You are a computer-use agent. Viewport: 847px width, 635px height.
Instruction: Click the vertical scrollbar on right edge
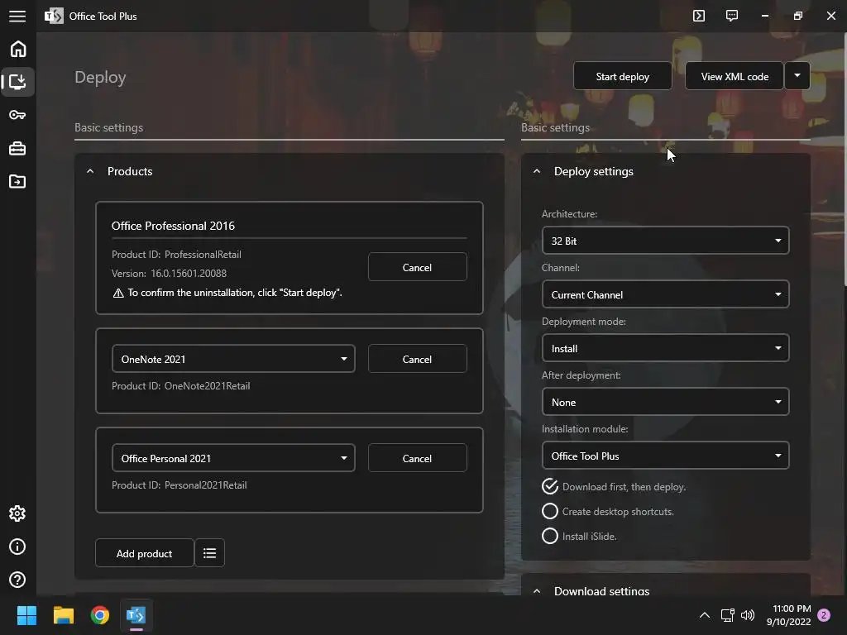[845, 160]
